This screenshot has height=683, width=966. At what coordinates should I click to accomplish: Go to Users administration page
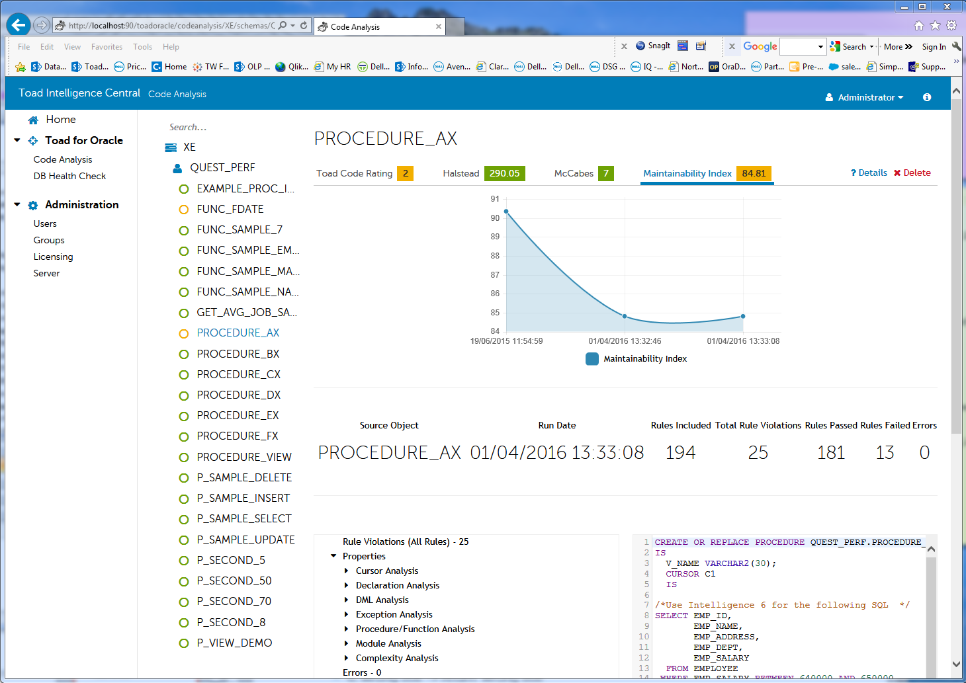pyautogui.click(x=45, y=223)
